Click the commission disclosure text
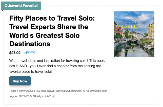Image resolution: width=163 pixels, height=107 pixels. click(58, 94)
